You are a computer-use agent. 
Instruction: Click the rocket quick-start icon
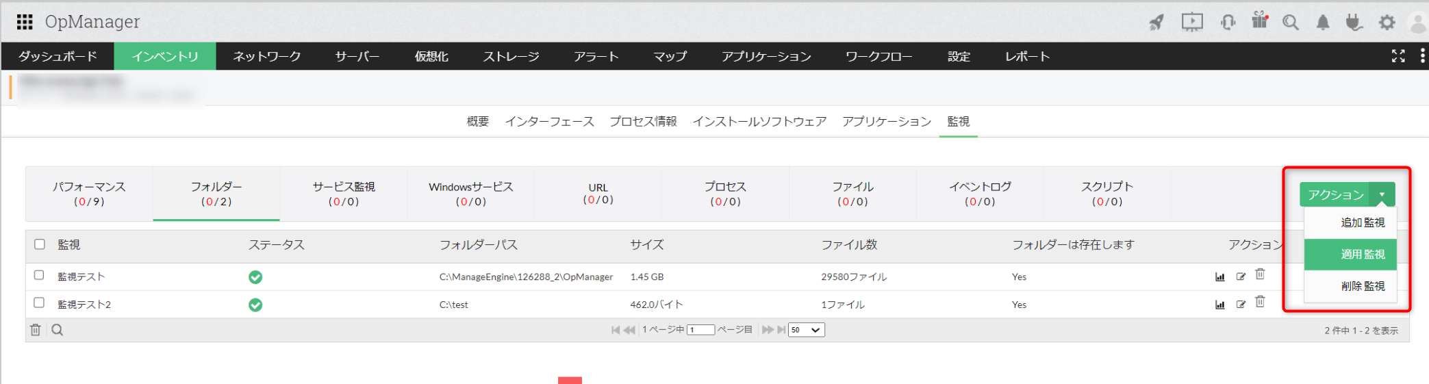(1156, 23)
